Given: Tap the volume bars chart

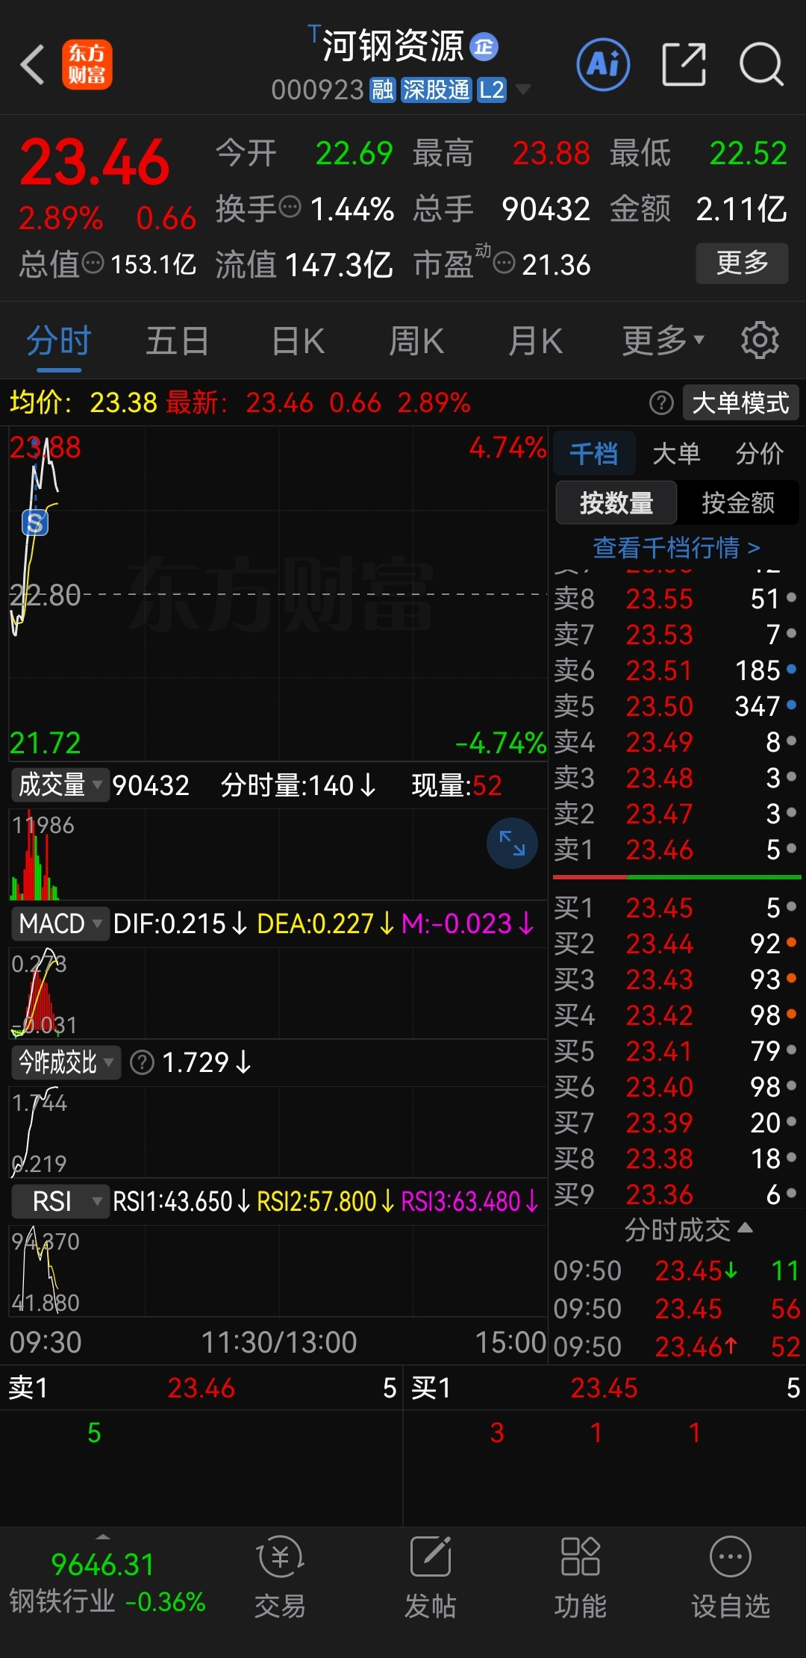Looking at the screenshot, I should (278, 855).
